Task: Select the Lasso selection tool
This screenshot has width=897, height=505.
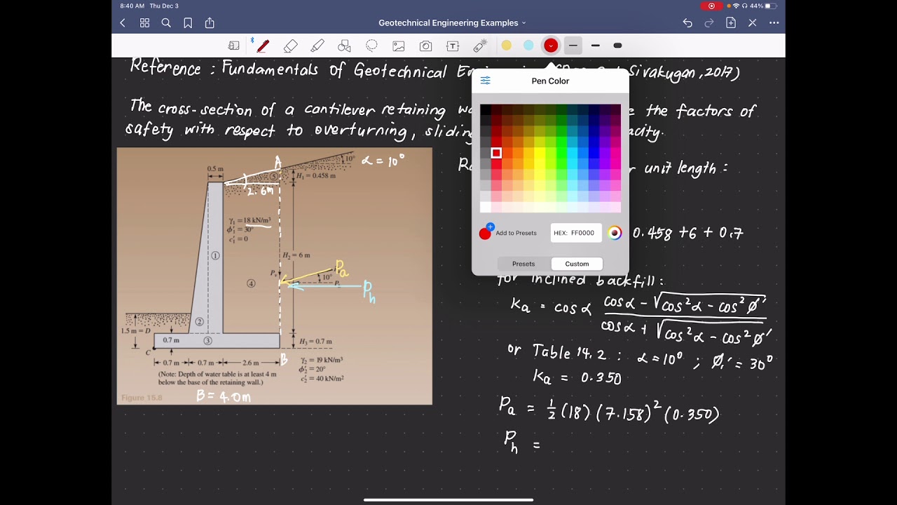Action: (371, 46)
